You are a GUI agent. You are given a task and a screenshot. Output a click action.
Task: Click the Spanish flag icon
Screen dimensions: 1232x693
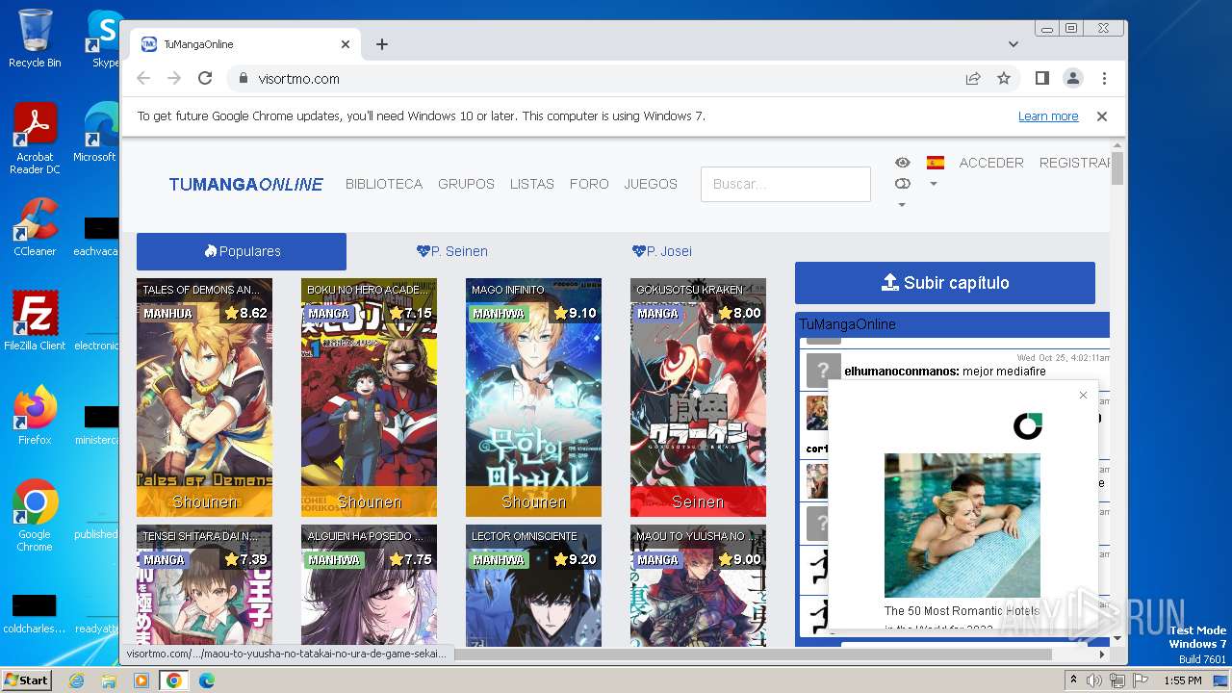pos(935,163)
